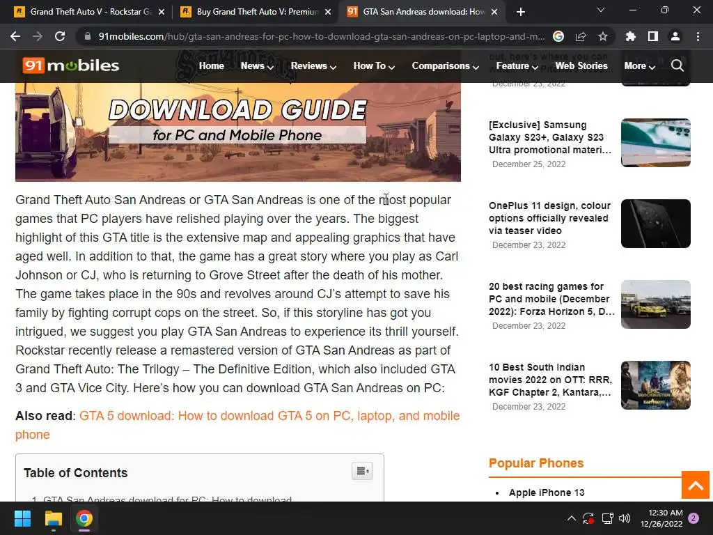713x535 pixels.
Task: Open tab search dropdown arrow
Action: click(601, 10)
